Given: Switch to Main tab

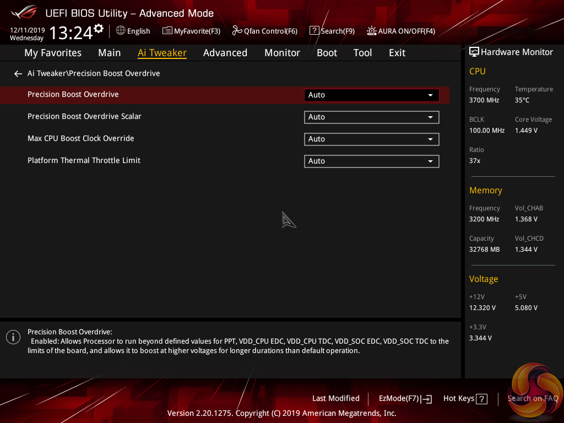Looking at the screenshot, I should click(110, 53).
